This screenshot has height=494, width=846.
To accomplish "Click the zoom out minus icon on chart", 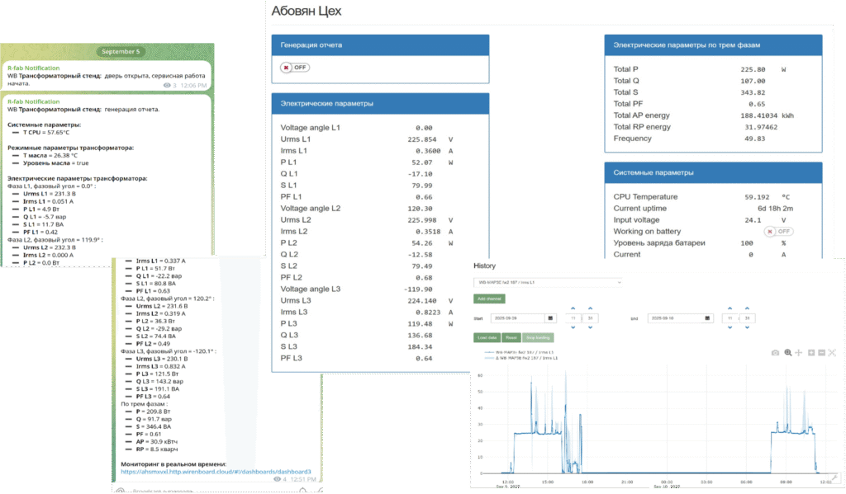I will pyautogui.click(x=821, y=352).
